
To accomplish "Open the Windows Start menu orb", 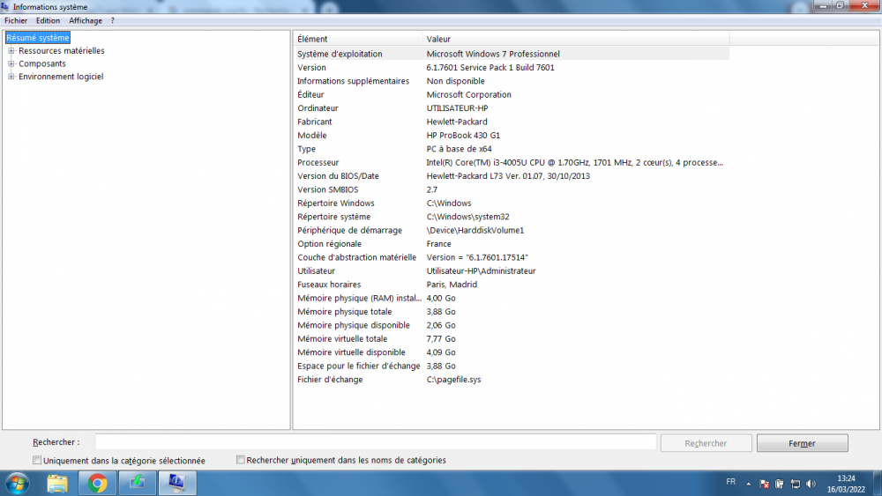I will pyautogui.click(x=17, y=483).
